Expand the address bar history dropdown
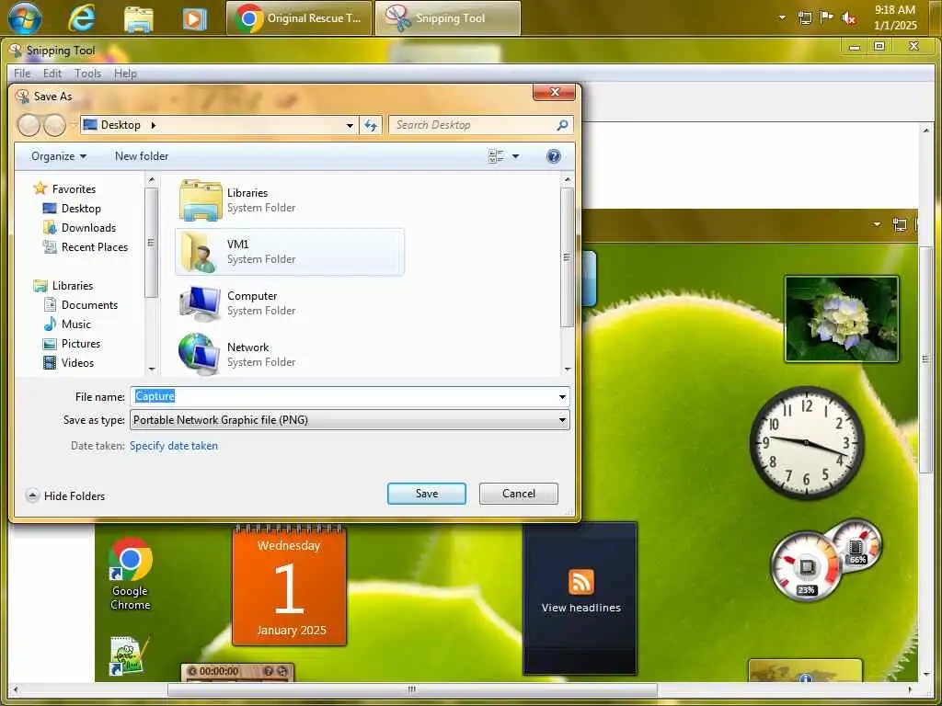This screenshot has width=942, height=706. click(x=350, y=125)
